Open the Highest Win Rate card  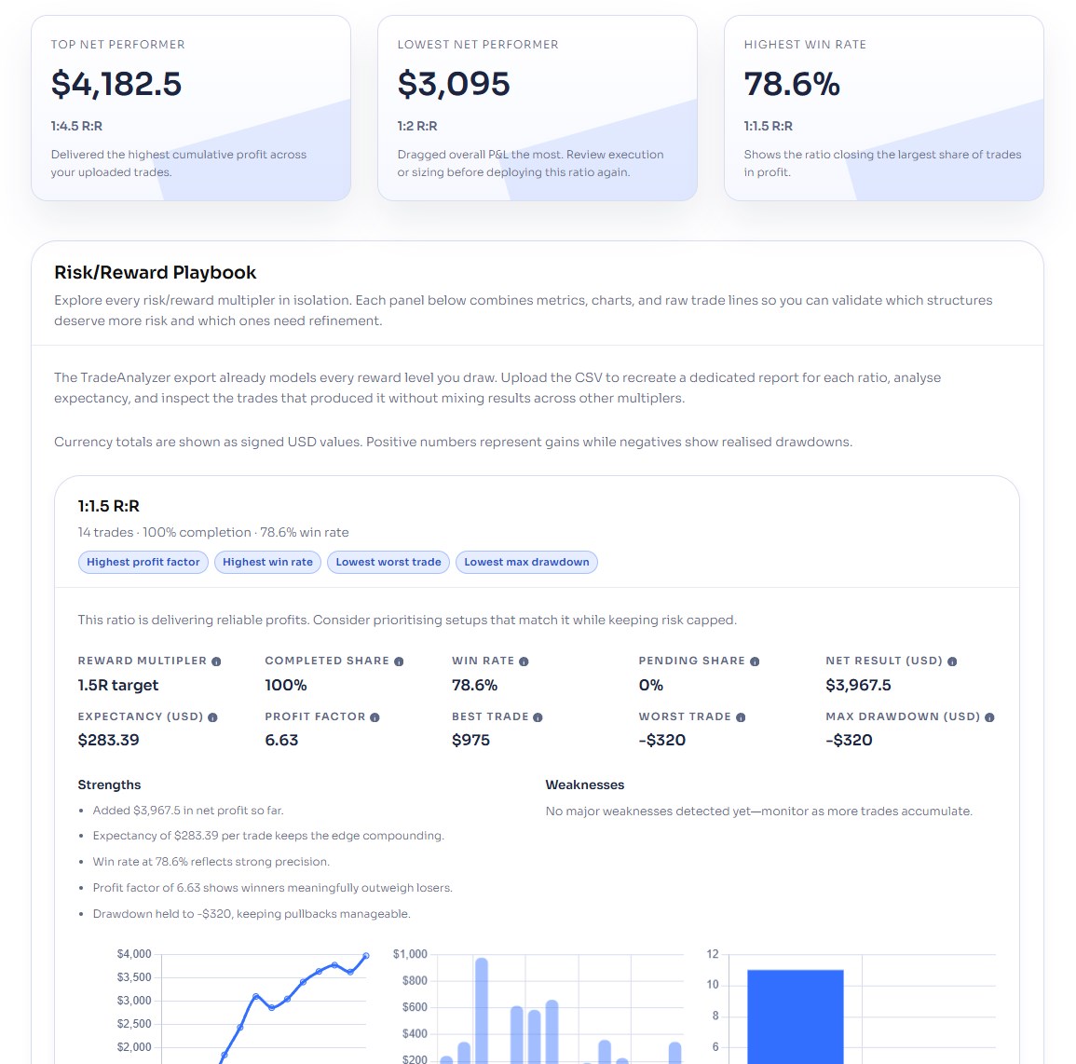pos(883,108)
